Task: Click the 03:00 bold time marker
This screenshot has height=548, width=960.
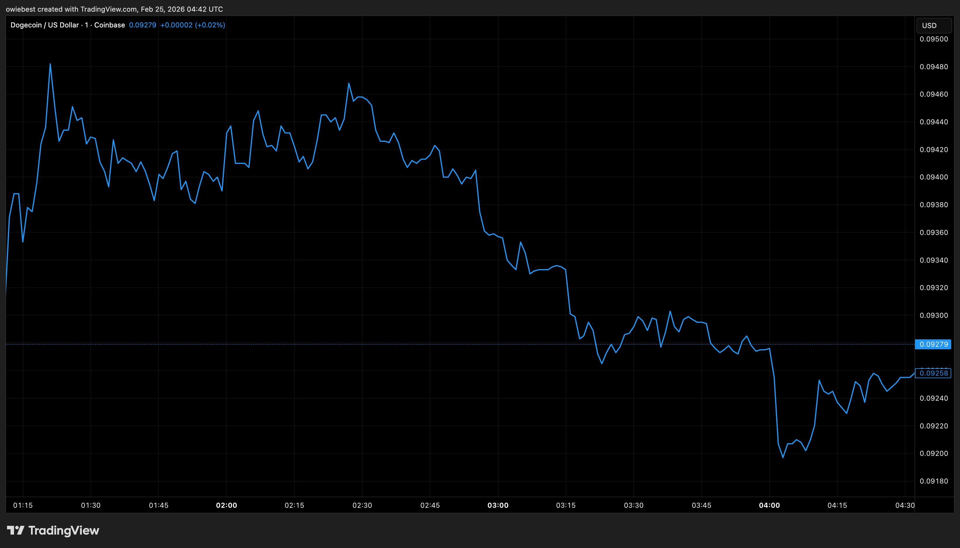Action: click(498, 505)
